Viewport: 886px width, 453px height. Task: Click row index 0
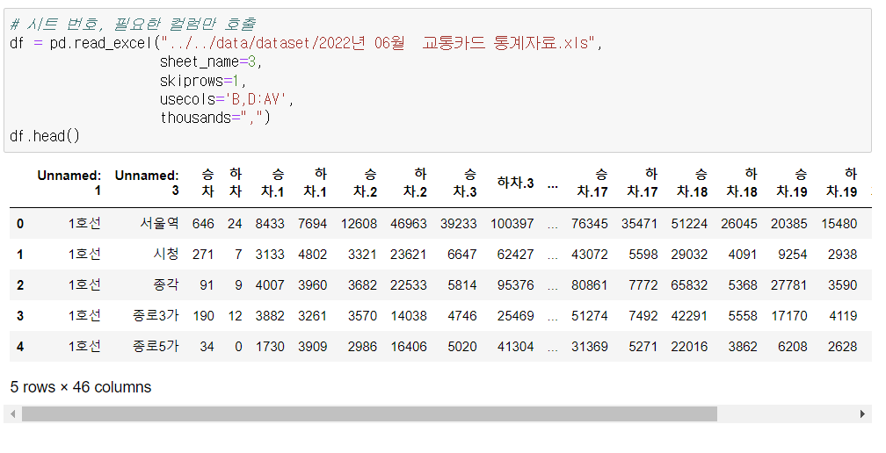click(x=20, y=224)
